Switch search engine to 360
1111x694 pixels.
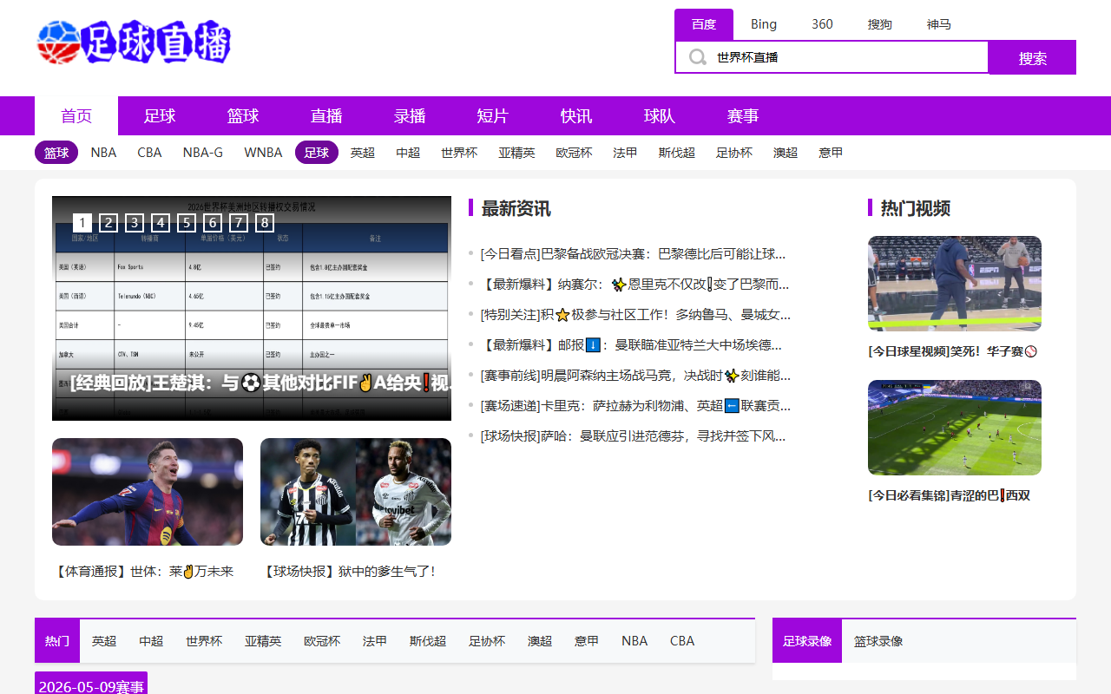tap(822, 24)
